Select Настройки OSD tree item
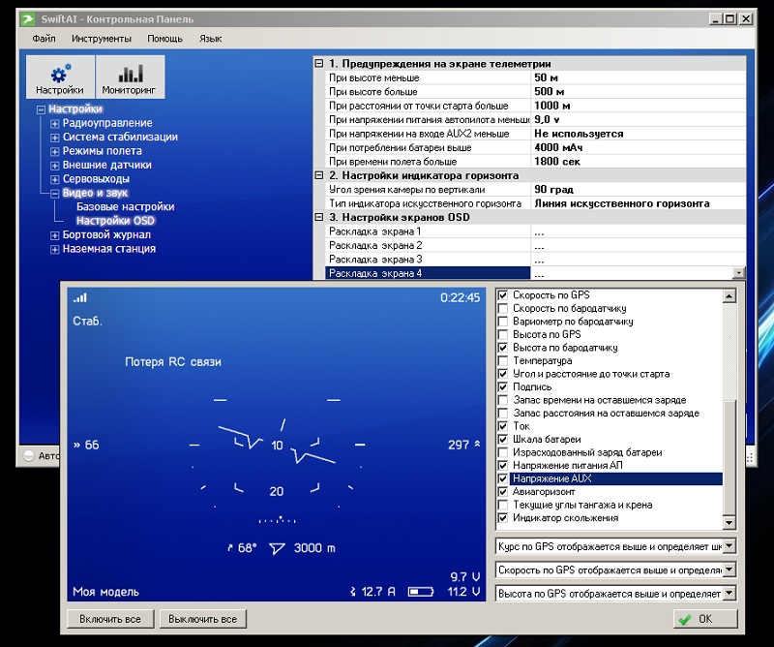This screenshot has height=647, width=774. 115,221
